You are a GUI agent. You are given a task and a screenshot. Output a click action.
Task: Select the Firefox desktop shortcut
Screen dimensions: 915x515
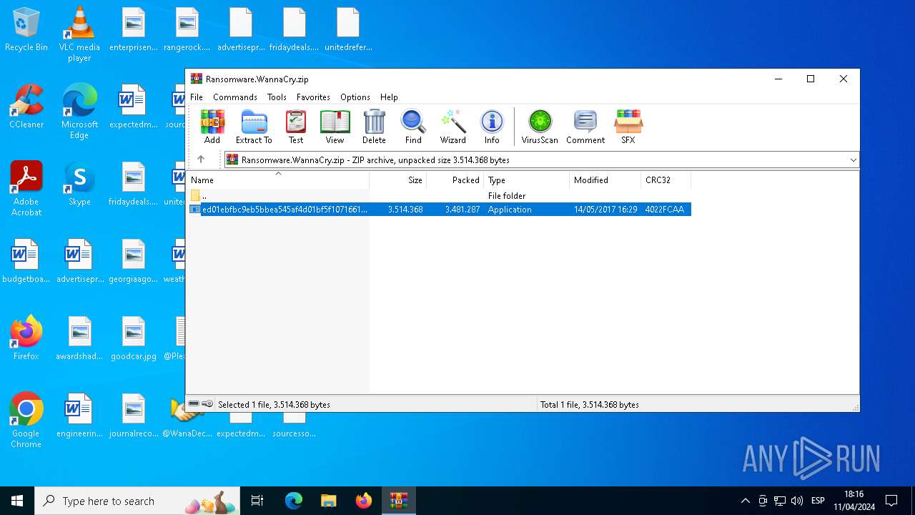tap(26, 338)
